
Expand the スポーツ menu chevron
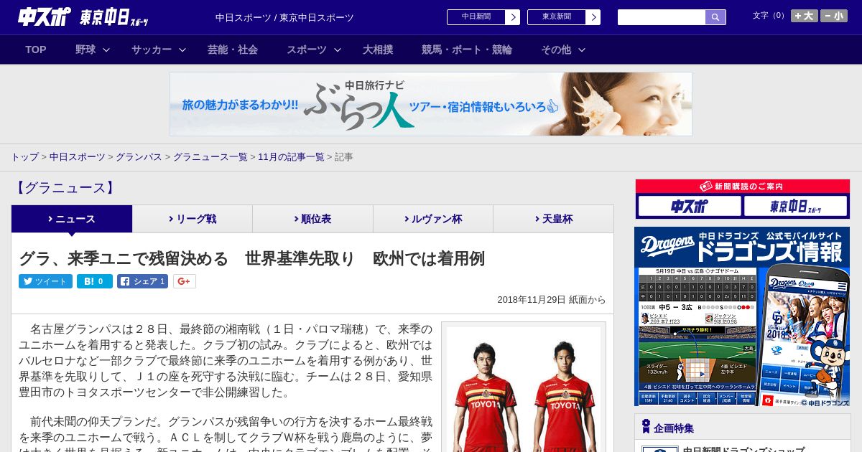point(338,50)
